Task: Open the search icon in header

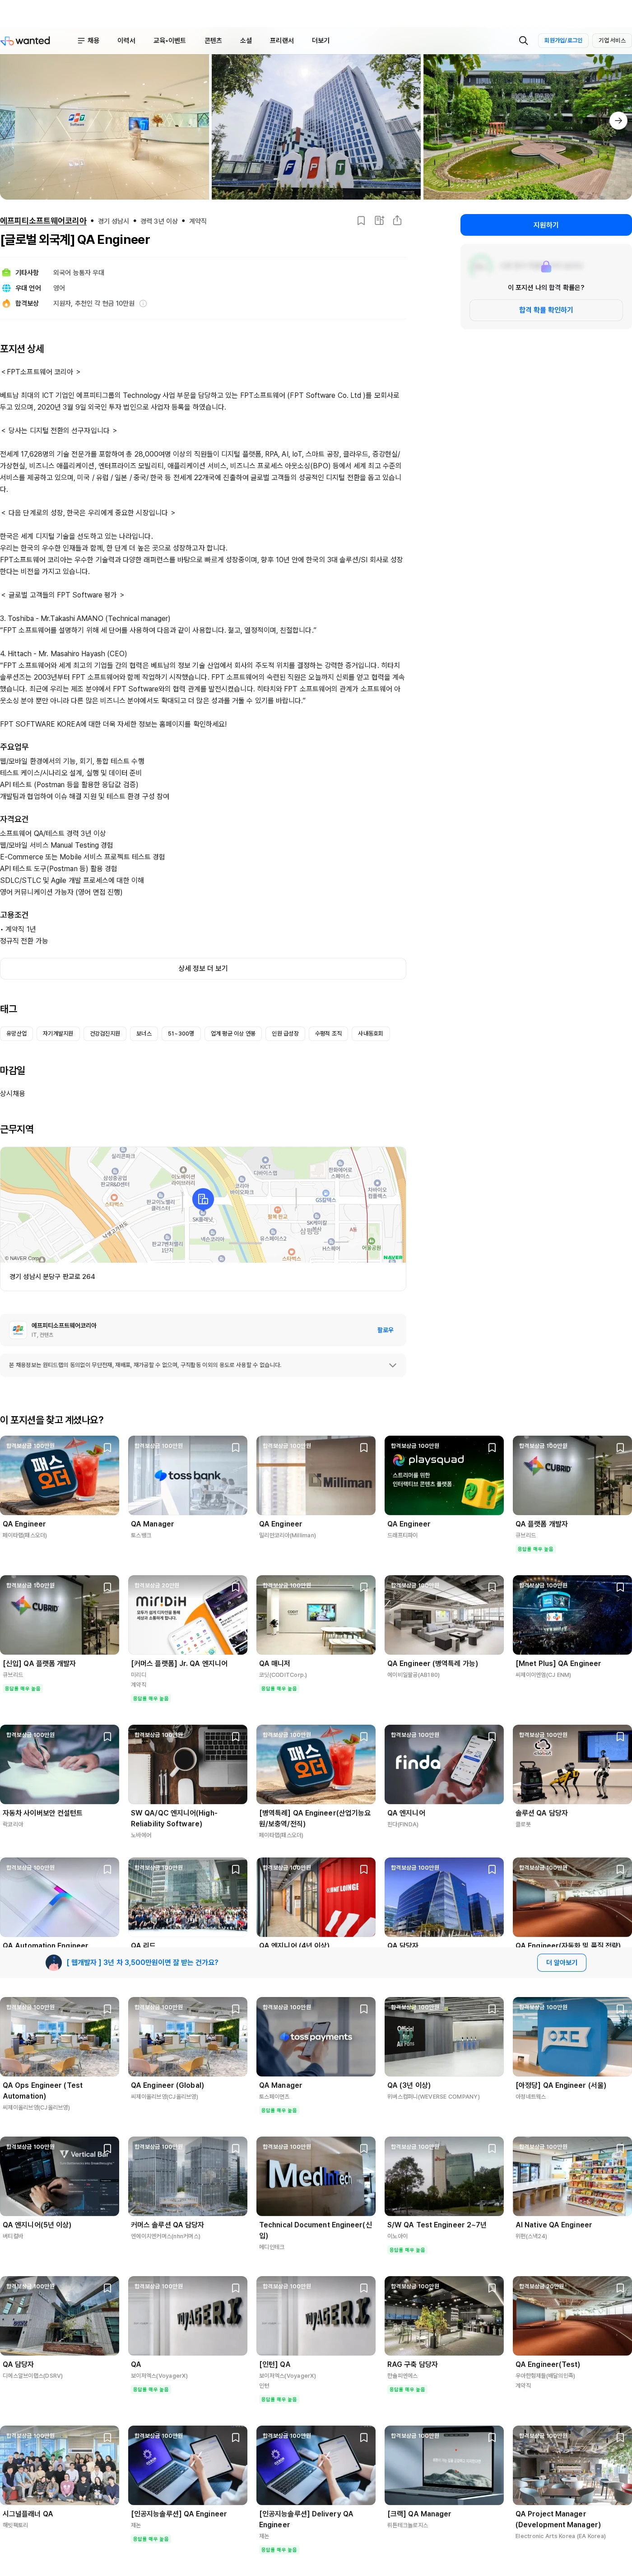Action: tap(523, 41)
